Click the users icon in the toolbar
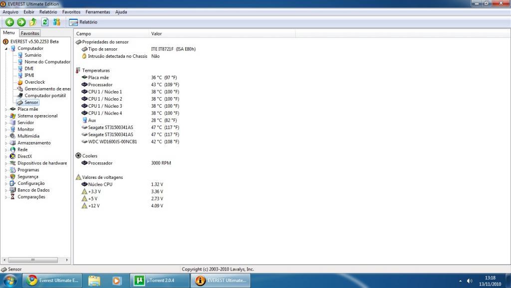The height and width of the screenshot is (288, 511). pyautogui.click(x=57, y=22)
